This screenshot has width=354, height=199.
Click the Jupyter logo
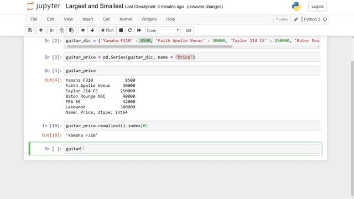pos(44,6)
